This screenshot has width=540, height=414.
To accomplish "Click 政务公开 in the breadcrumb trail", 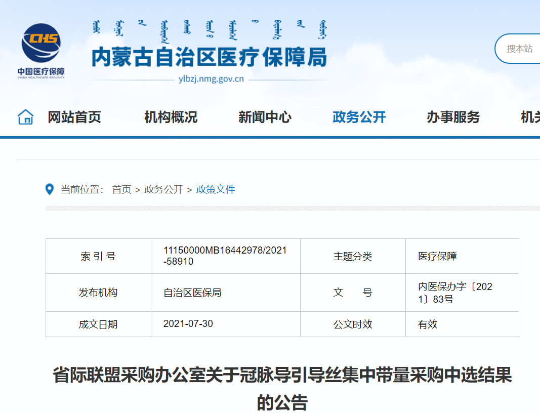I will tap(163, 189).
